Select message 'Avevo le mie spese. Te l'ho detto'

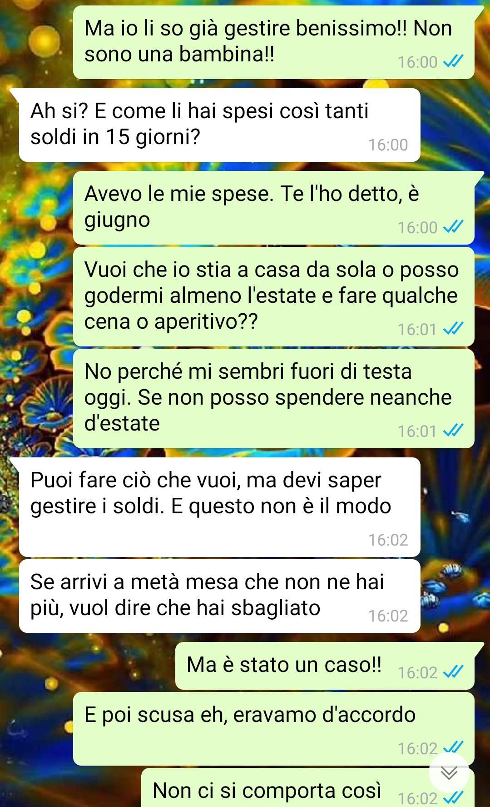[x=274, y=208]
